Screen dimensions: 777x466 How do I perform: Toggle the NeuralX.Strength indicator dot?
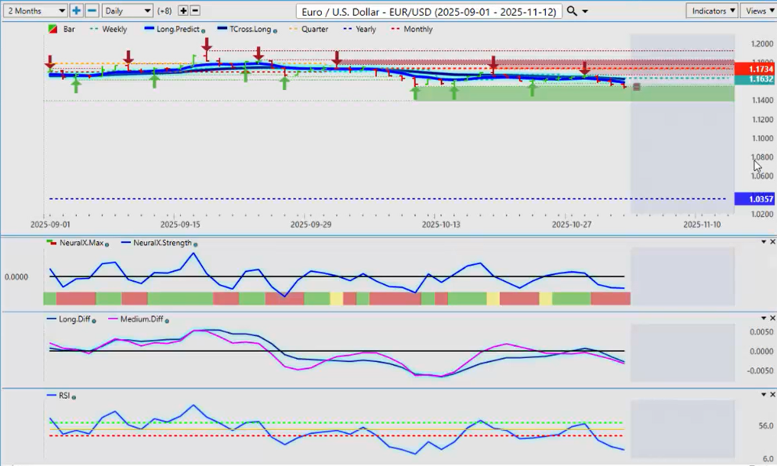click(195, 244)
